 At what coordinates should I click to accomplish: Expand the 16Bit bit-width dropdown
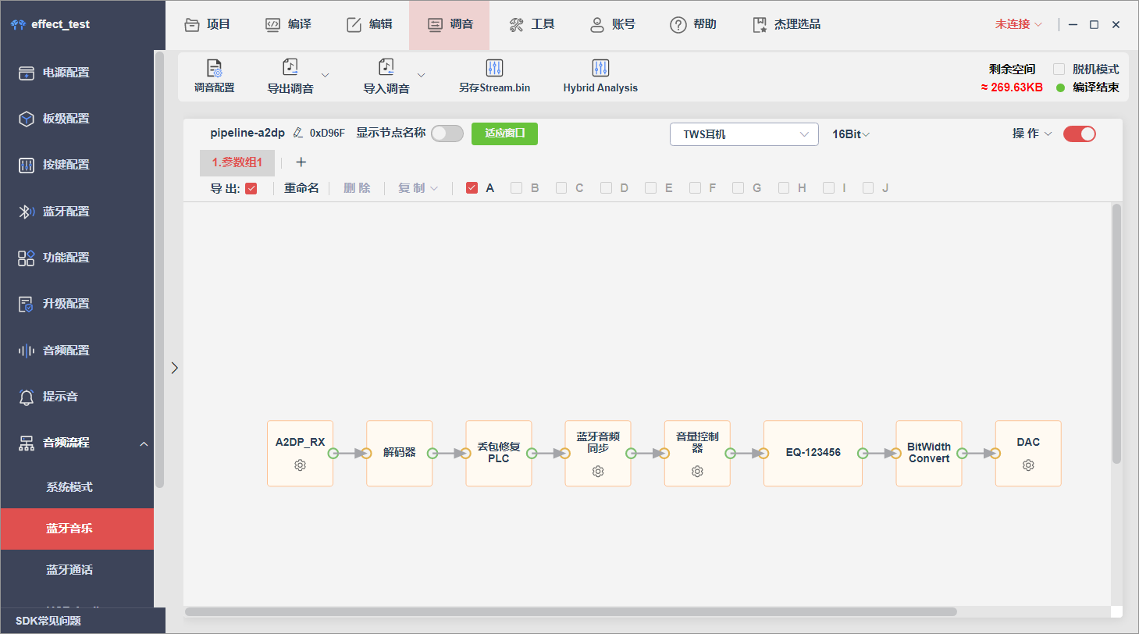click(851, 134)
